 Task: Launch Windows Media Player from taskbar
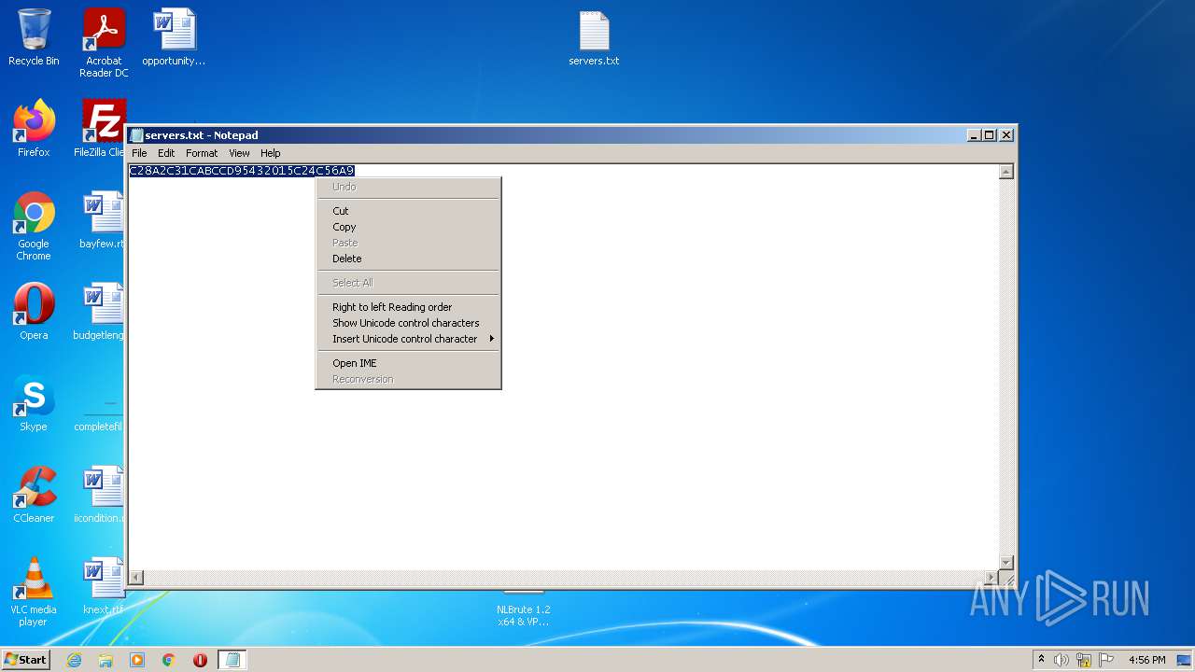click(x=137, y=660)
